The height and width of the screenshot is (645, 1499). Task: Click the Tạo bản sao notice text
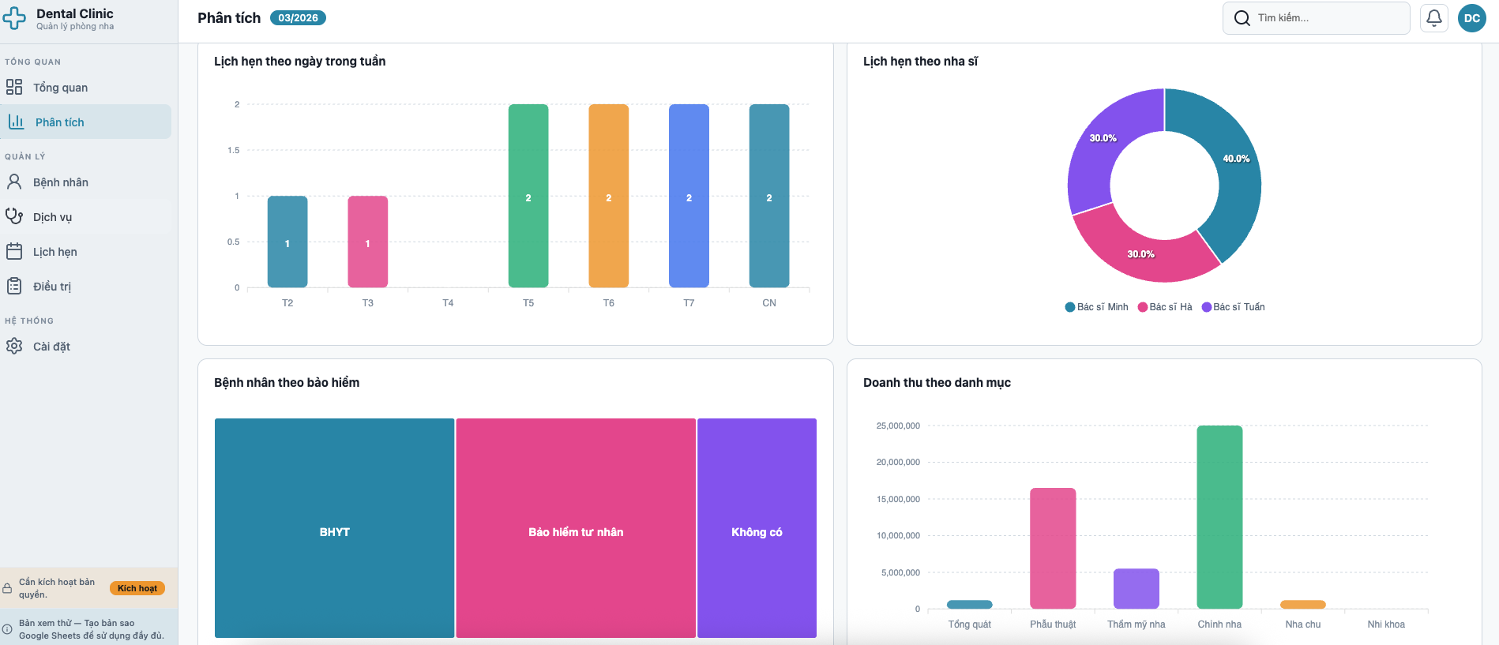click(91, 629)
